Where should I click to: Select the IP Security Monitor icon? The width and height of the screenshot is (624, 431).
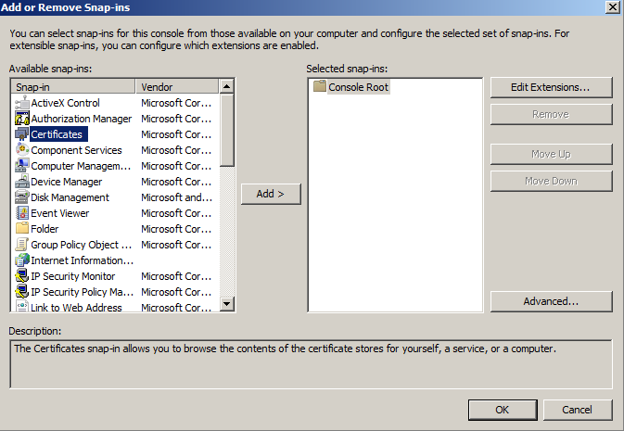point(22,276)
